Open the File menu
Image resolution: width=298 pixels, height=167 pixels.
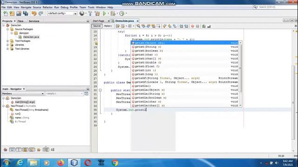pyautogui.click(x=4, y=7)
